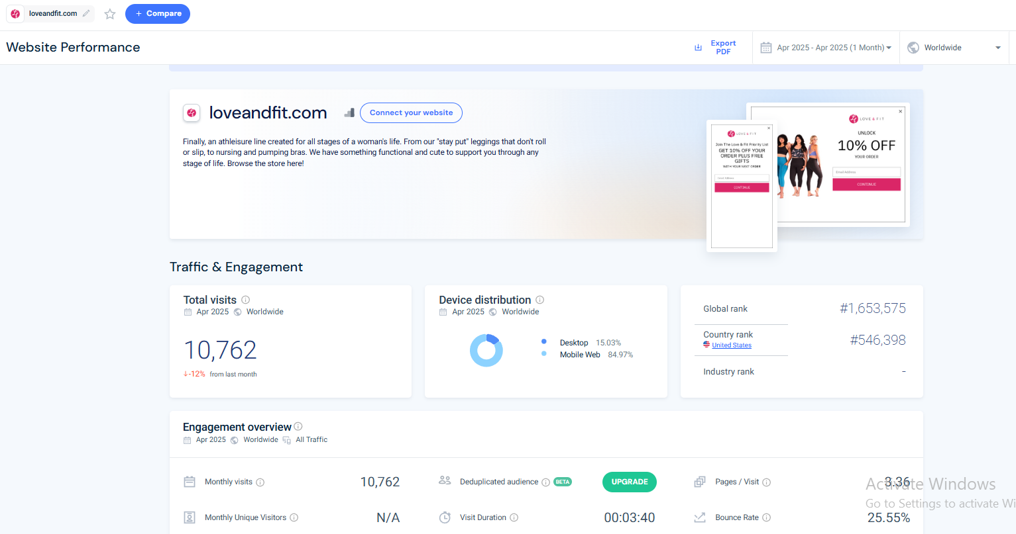Show info tooltip for Deduplicated audience
The height and width of the screenshot is (534, 1016).
pyautogui.click(x=546, y=482)
